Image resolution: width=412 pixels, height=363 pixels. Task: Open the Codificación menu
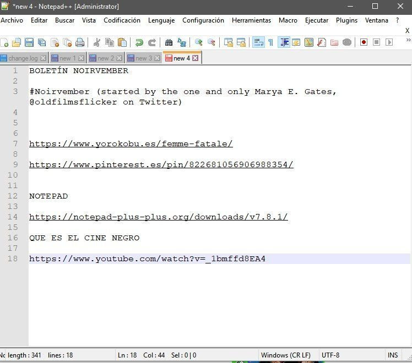(122, 20)
